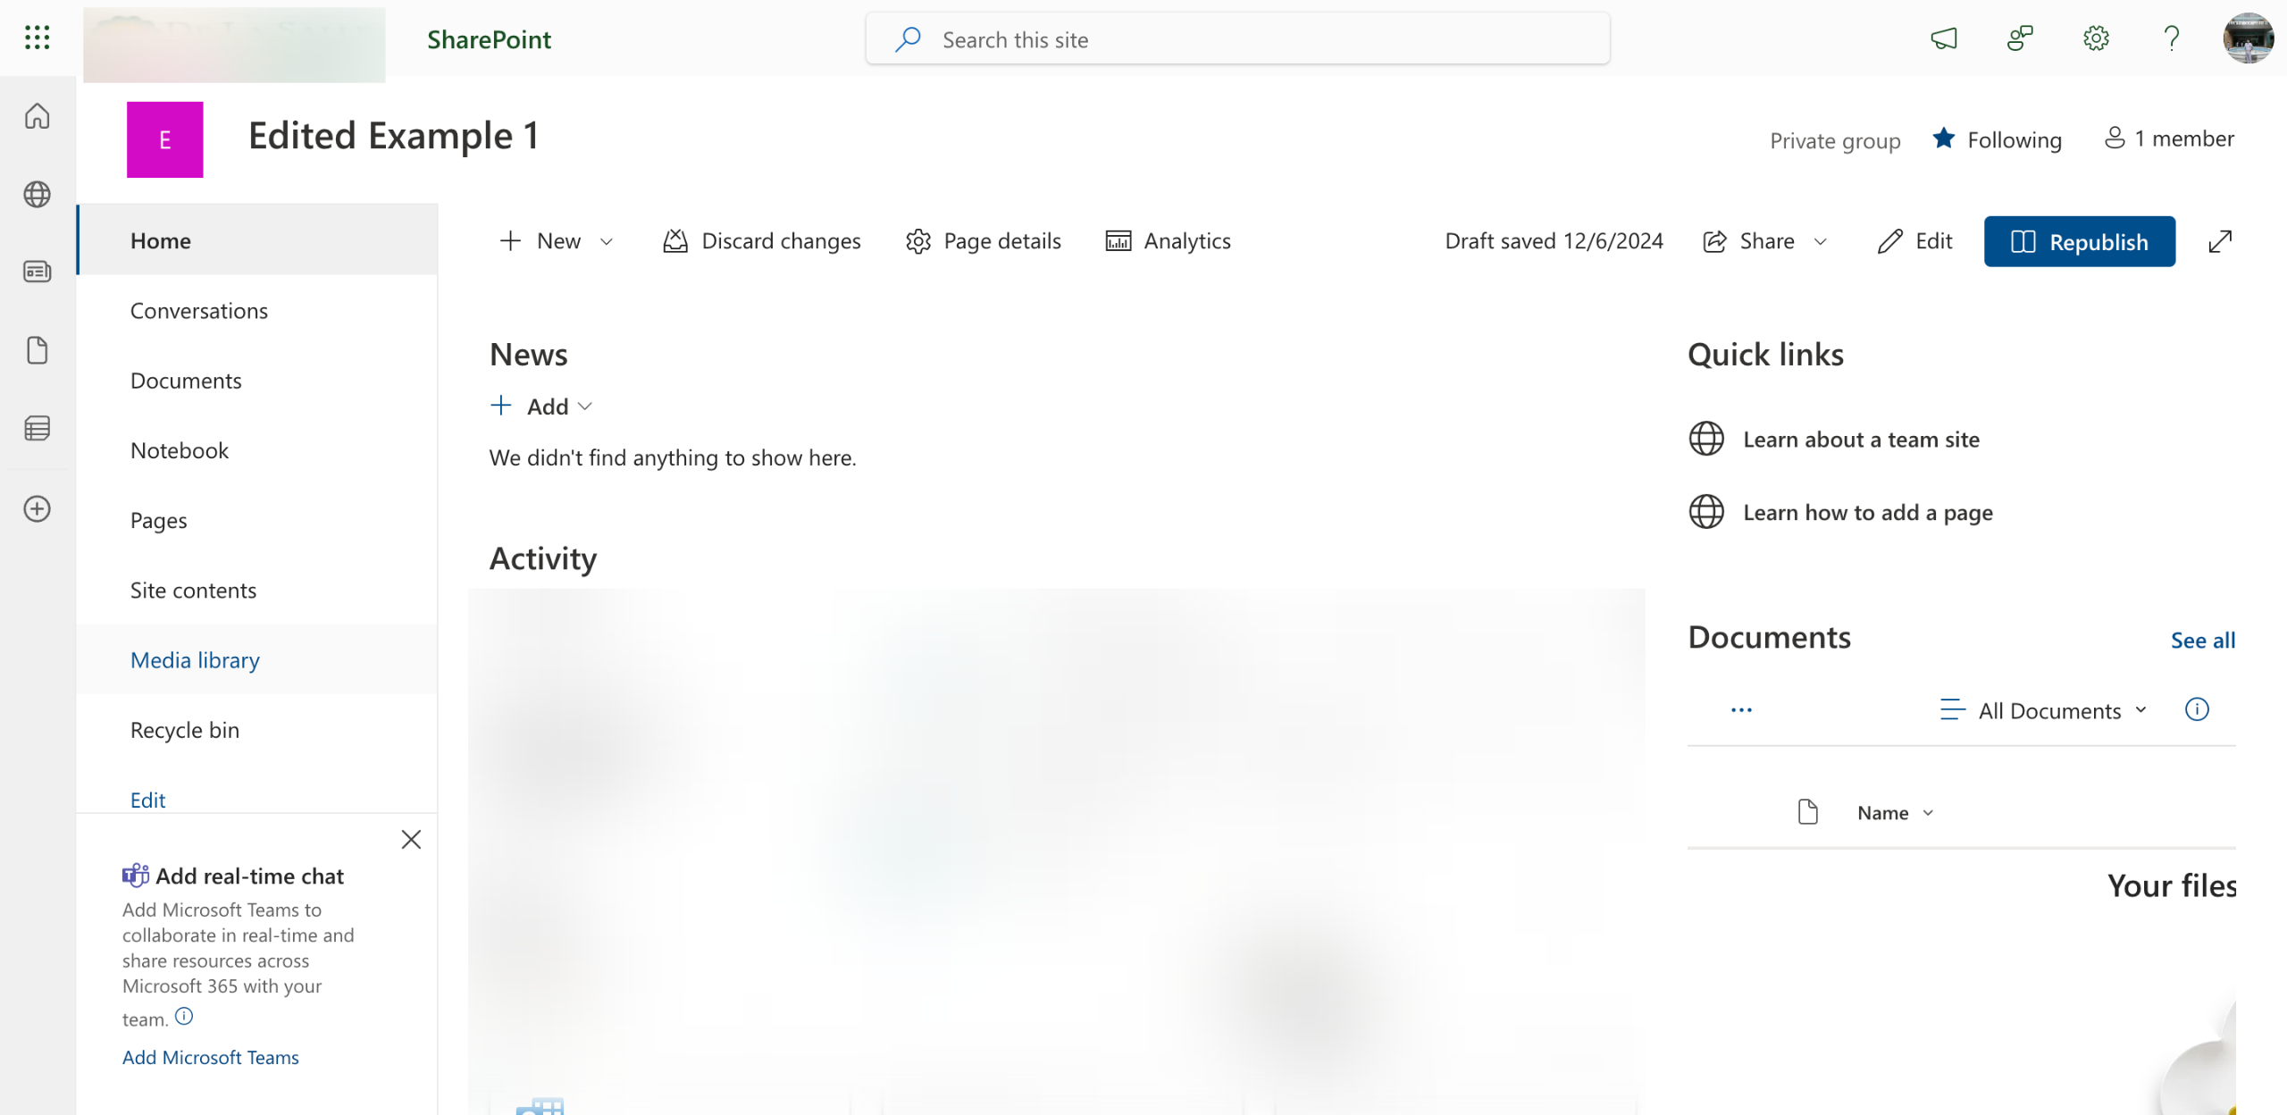Click the help question mark icon
Image resolution: width=2287 pixels, height=1115 pixels.
tap(2171, 38)
